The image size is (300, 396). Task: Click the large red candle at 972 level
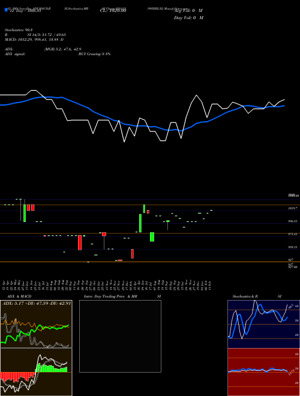80,243
